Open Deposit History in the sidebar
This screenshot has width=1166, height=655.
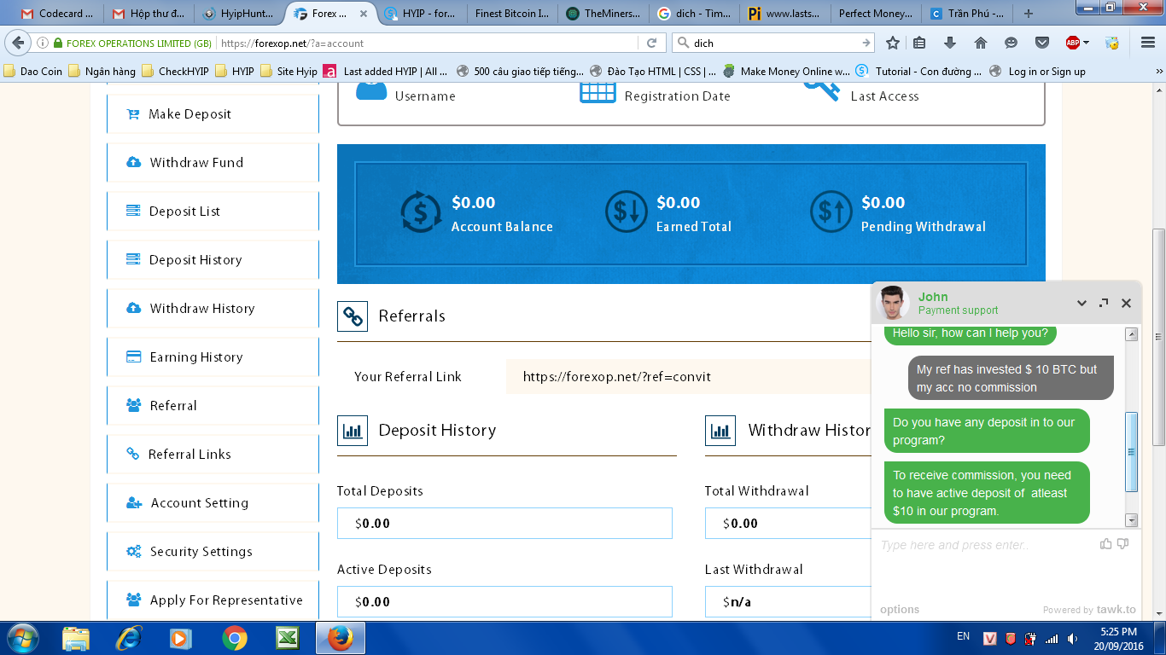[213, 260]
